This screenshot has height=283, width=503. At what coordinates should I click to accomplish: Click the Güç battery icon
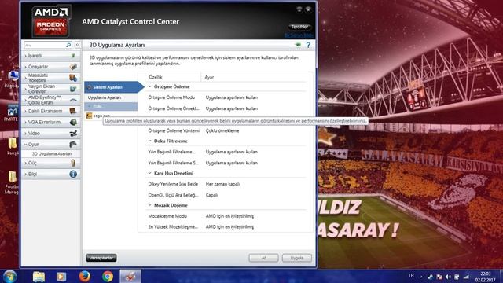click(73, 163)
